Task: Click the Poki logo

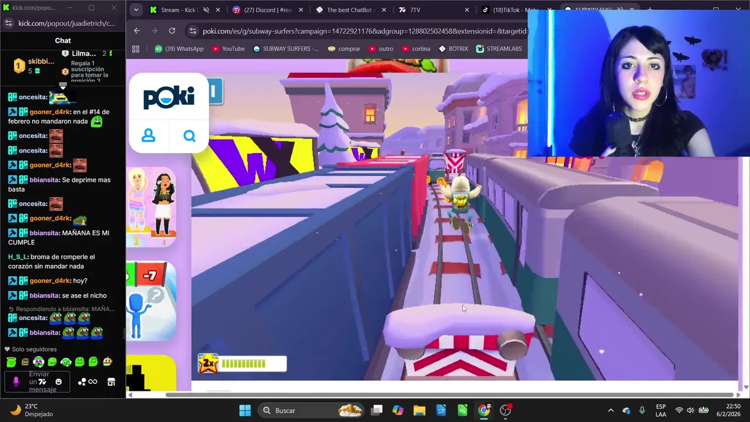Action: coord(169,97)
